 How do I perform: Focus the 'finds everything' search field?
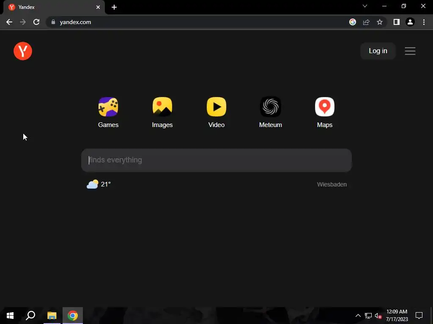coord(216,160)
